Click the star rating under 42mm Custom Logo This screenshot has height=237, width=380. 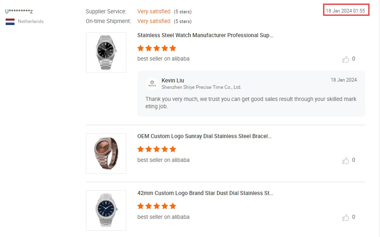point(157,206)
